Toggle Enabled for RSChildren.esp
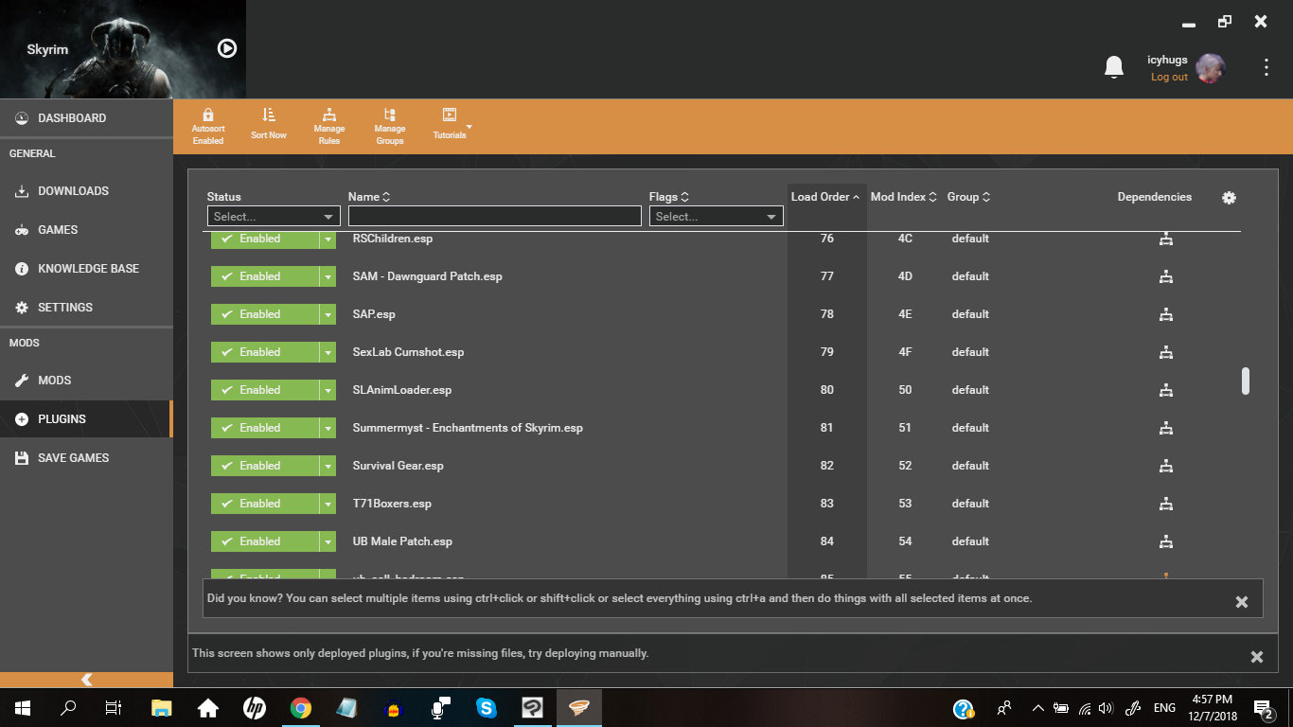1293x727 pixels. 265,239
